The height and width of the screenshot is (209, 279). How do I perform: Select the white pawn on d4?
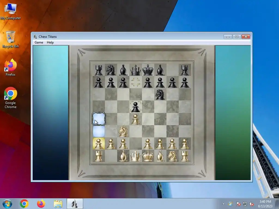click(136, 119)
